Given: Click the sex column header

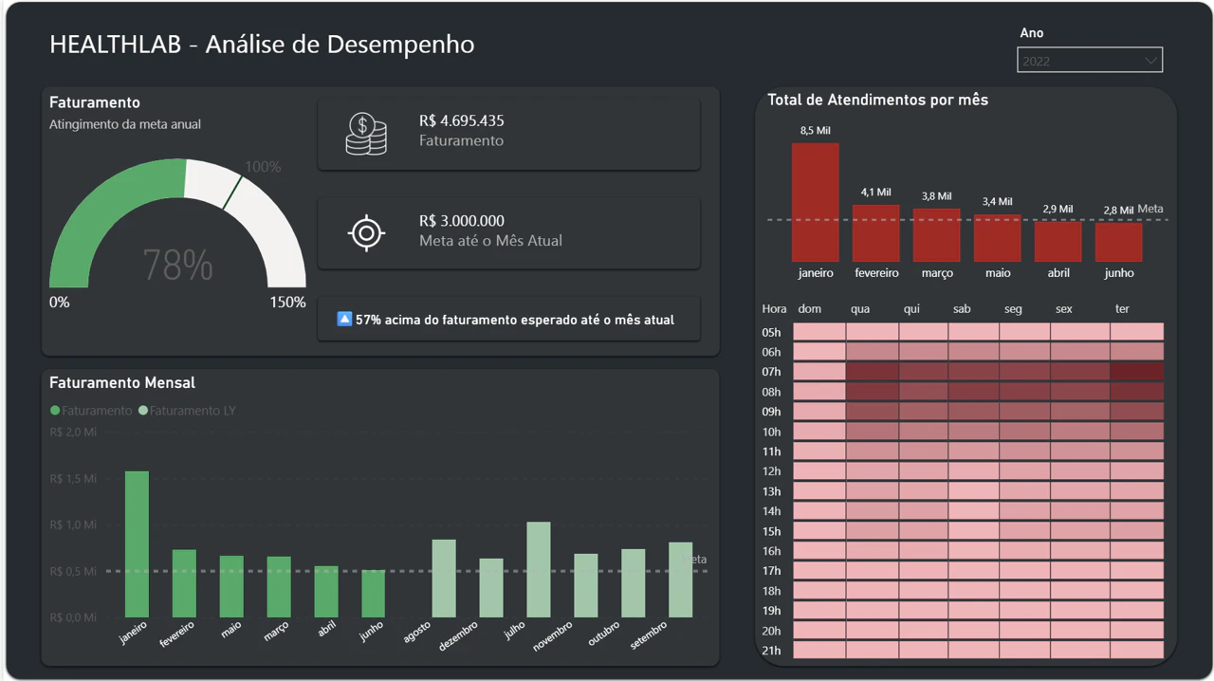Looking at the screenshot, I should point(1064,309).
